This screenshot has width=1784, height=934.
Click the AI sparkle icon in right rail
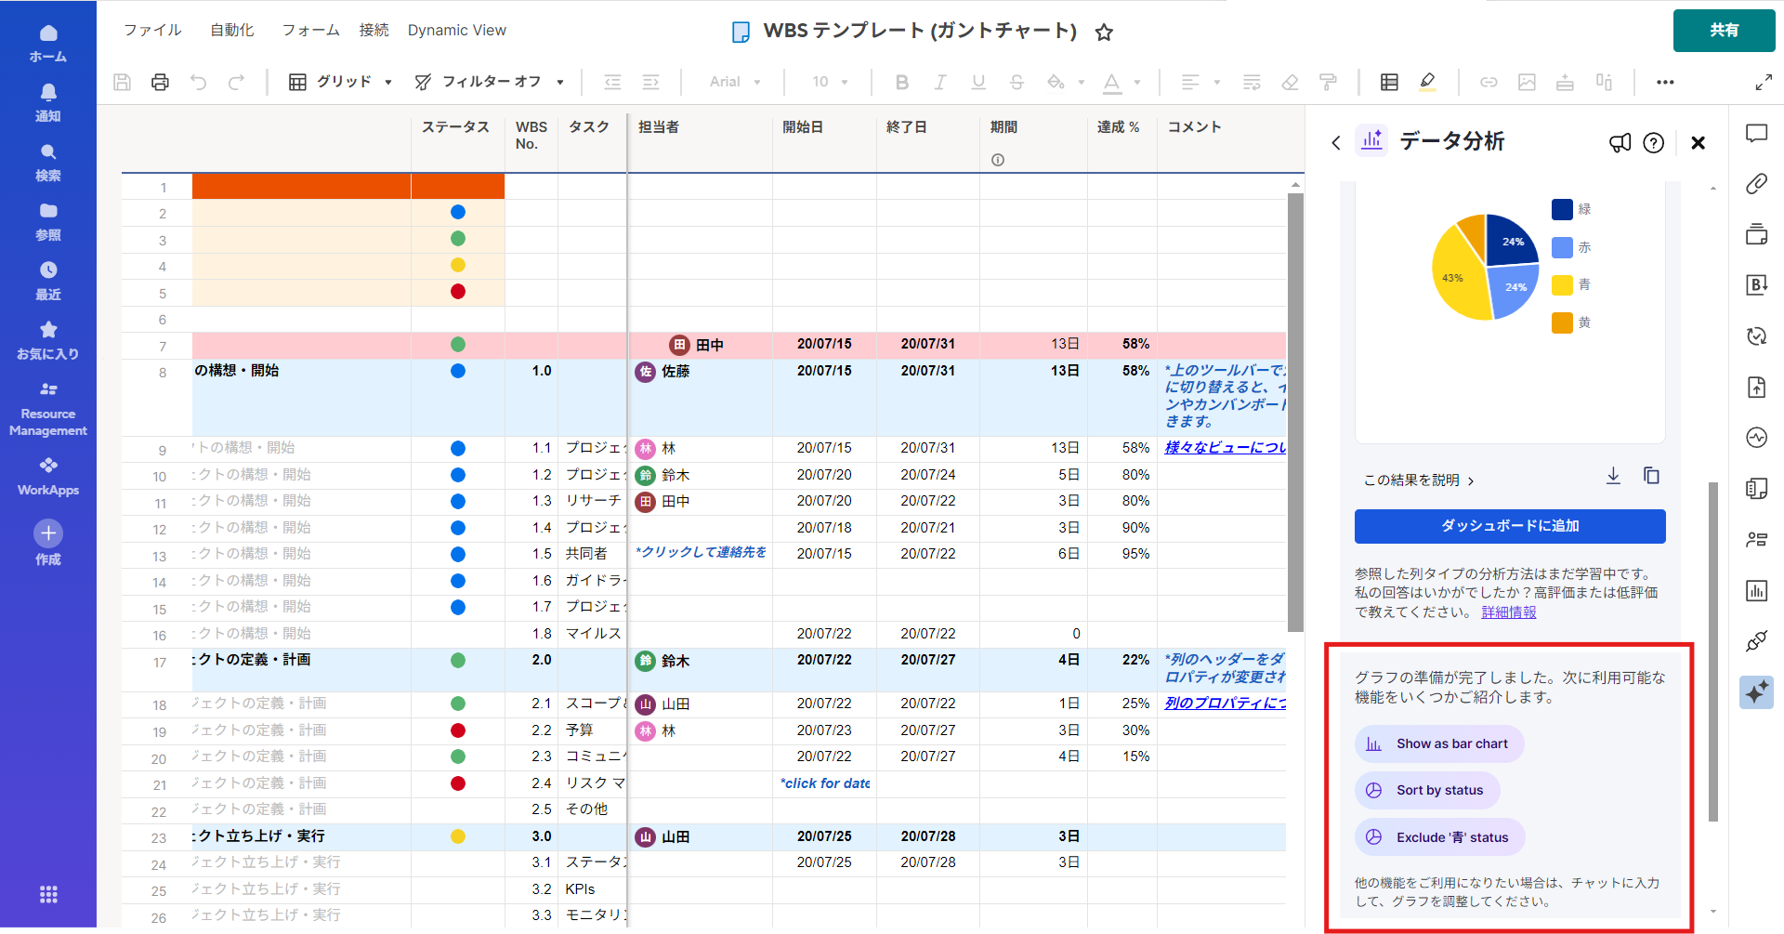click(x=1756, y=692)
